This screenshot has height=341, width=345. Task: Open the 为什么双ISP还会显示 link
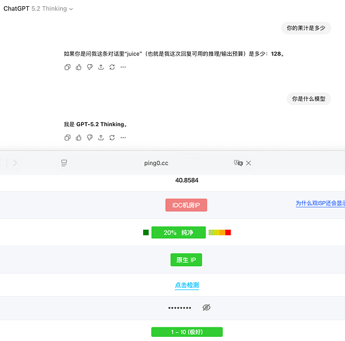point(320,203)
